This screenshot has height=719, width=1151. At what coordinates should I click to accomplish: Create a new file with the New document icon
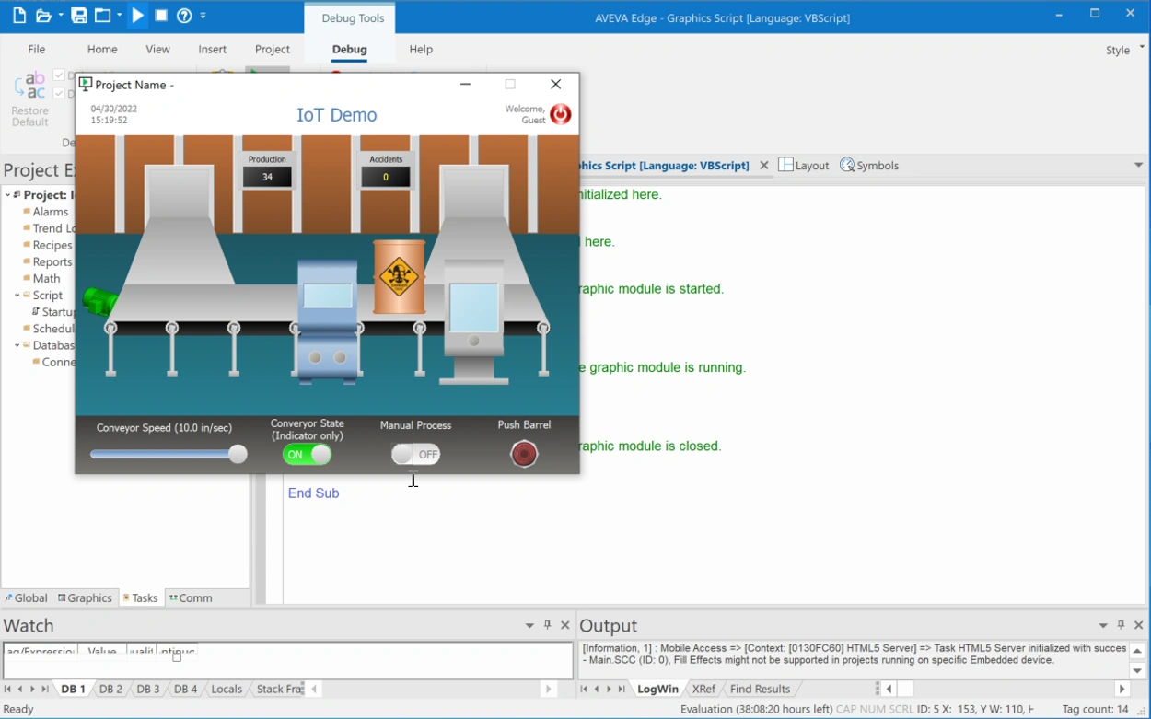(18, 14)
